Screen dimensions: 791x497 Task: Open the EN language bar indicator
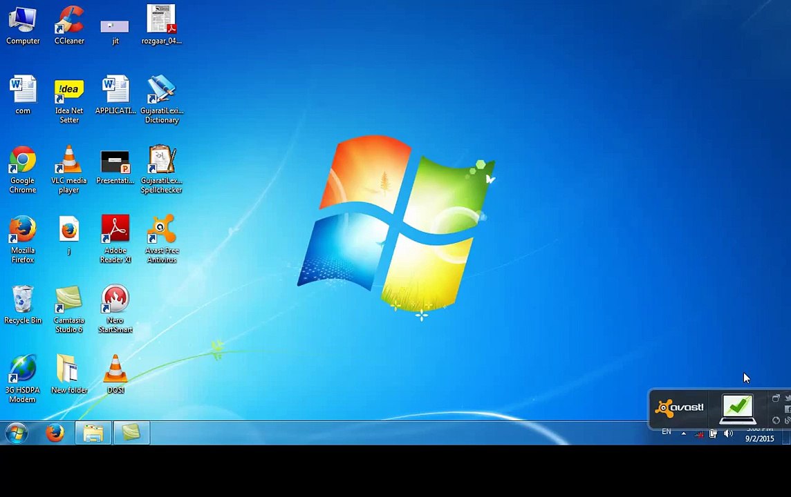click(667, 431)
